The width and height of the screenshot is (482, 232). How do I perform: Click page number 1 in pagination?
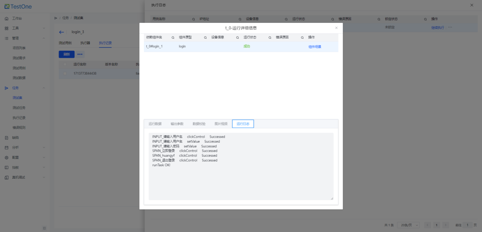pyautogui.click(x=437, y=225)
